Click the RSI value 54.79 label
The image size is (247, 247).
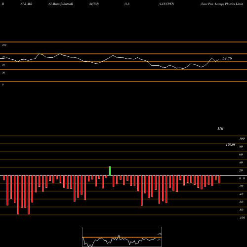pyautogui.click(x=227, y=58)
